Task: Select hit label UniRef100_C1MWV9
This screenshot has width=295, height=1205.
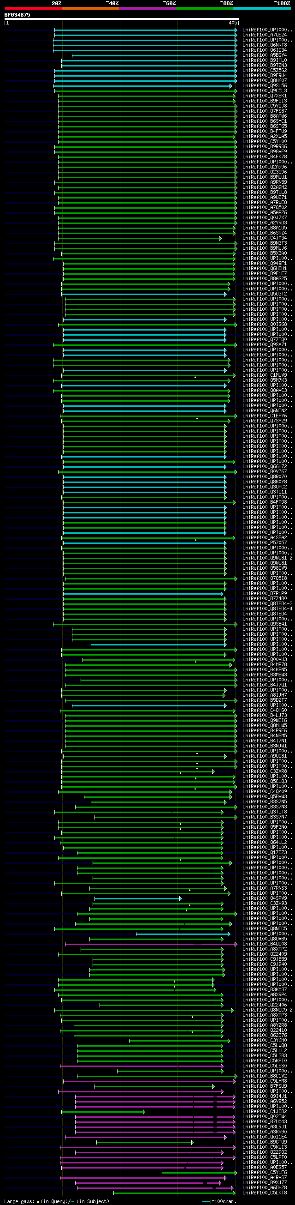Action: 265,375
